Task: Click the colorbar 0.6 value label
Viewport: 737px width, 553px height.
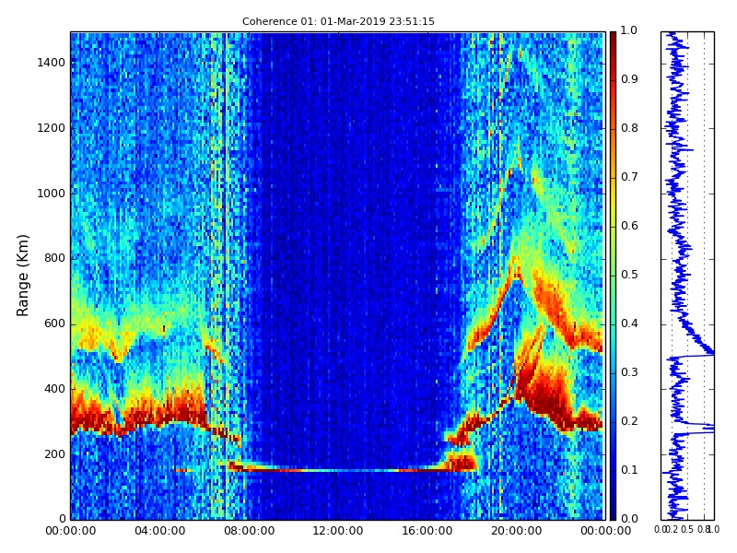Action: [629, 226]
